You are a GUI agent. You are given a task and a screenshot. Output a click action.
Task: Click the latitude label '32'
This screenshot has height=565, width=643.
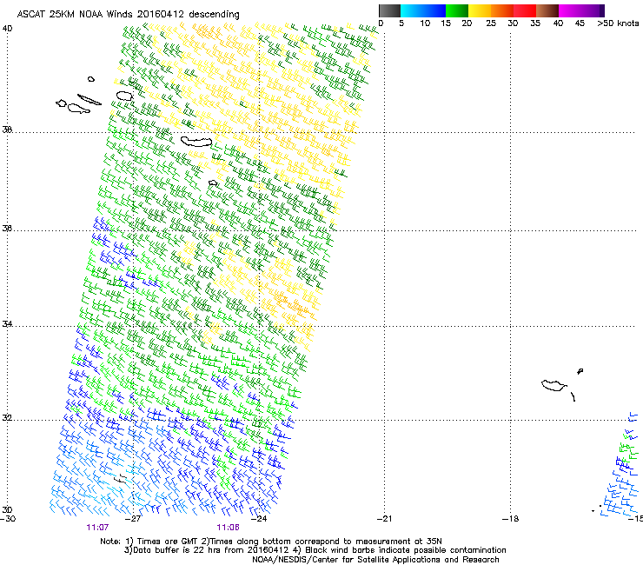tap(7, 418)
